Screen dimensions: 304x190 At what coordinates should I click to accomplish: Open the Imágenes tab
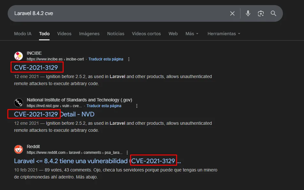pyautogui.click(x=89, y=34)
